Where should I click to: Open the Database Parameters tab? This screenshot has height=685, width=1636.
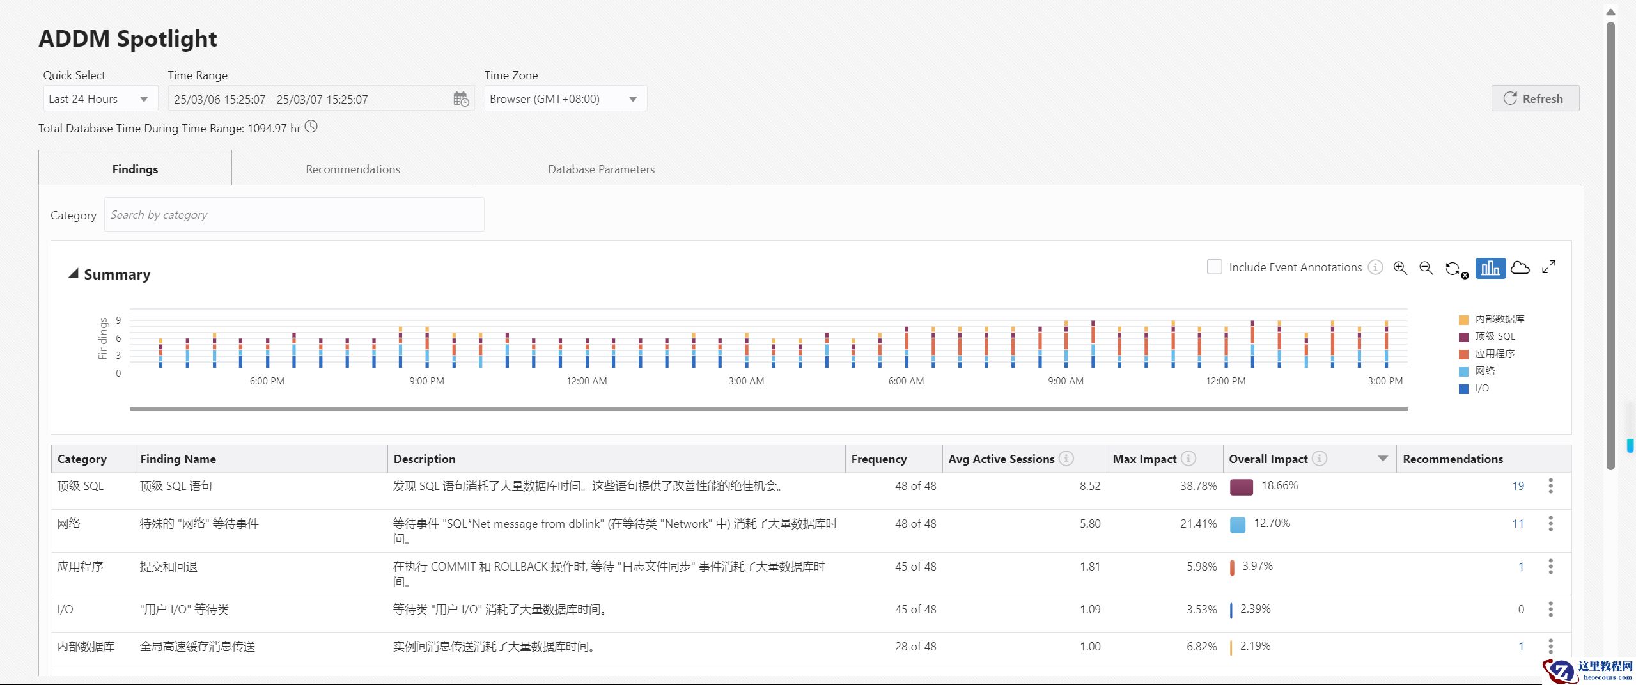[601, 169]
